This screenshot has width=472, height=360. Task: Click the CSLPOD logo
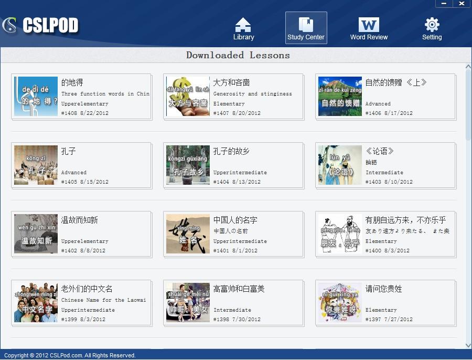point(40,25)
